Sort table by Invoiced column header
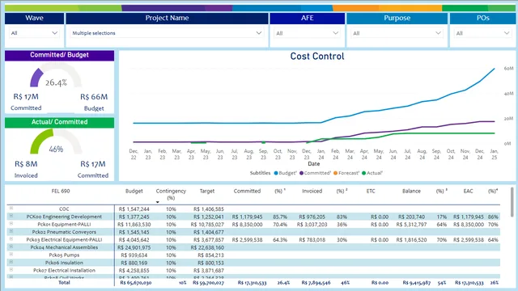 312,191
